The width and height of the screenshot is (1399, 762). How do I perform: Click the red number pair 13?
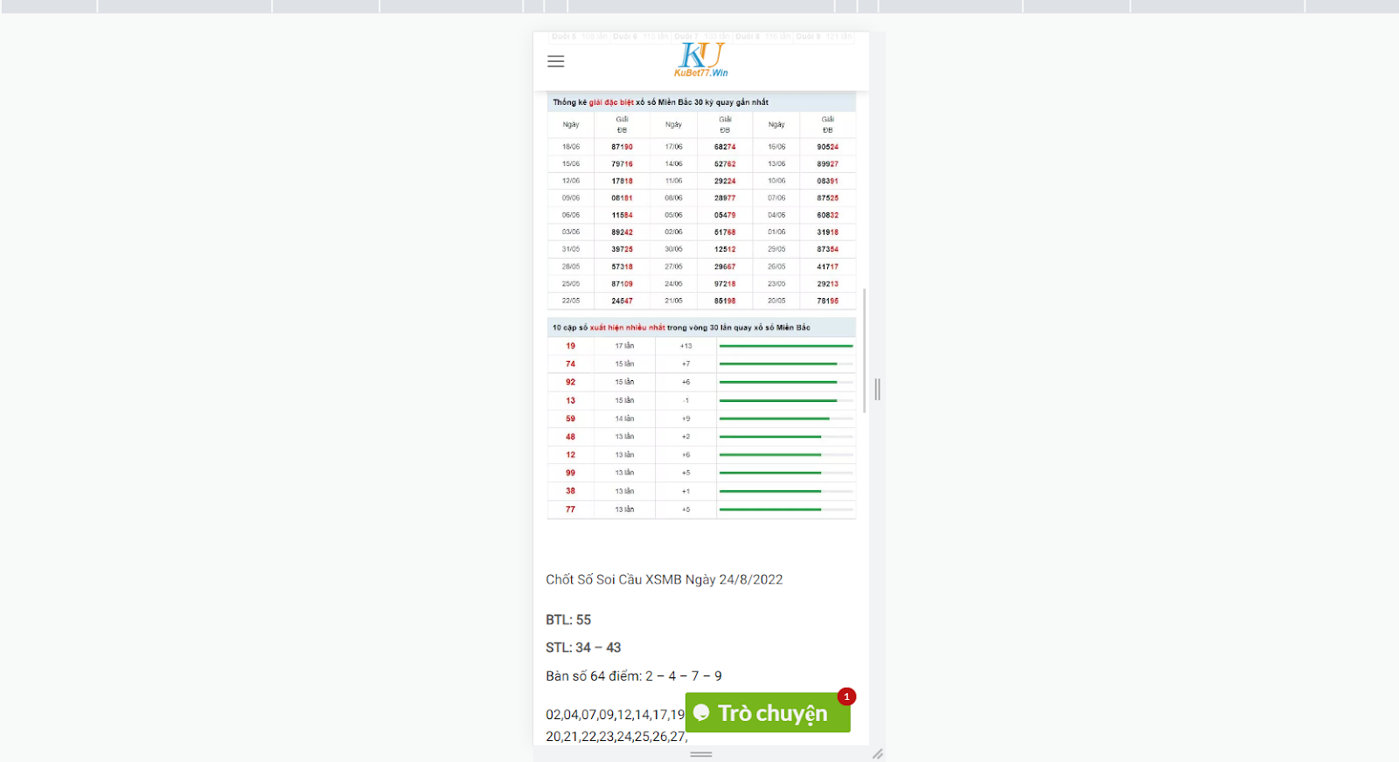[x=570, y=400]
